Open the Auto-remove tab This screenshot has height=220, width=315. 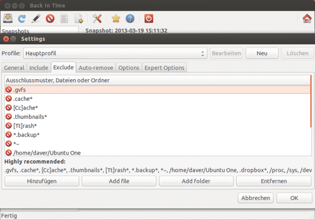(95, 67)
